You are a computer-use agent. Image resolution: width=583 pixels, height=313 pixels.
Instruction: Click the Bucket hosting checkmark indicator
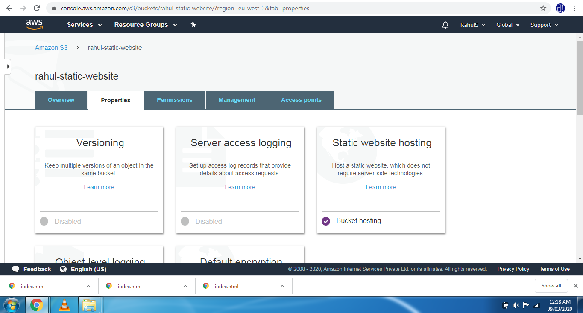(x=326, y=221)
